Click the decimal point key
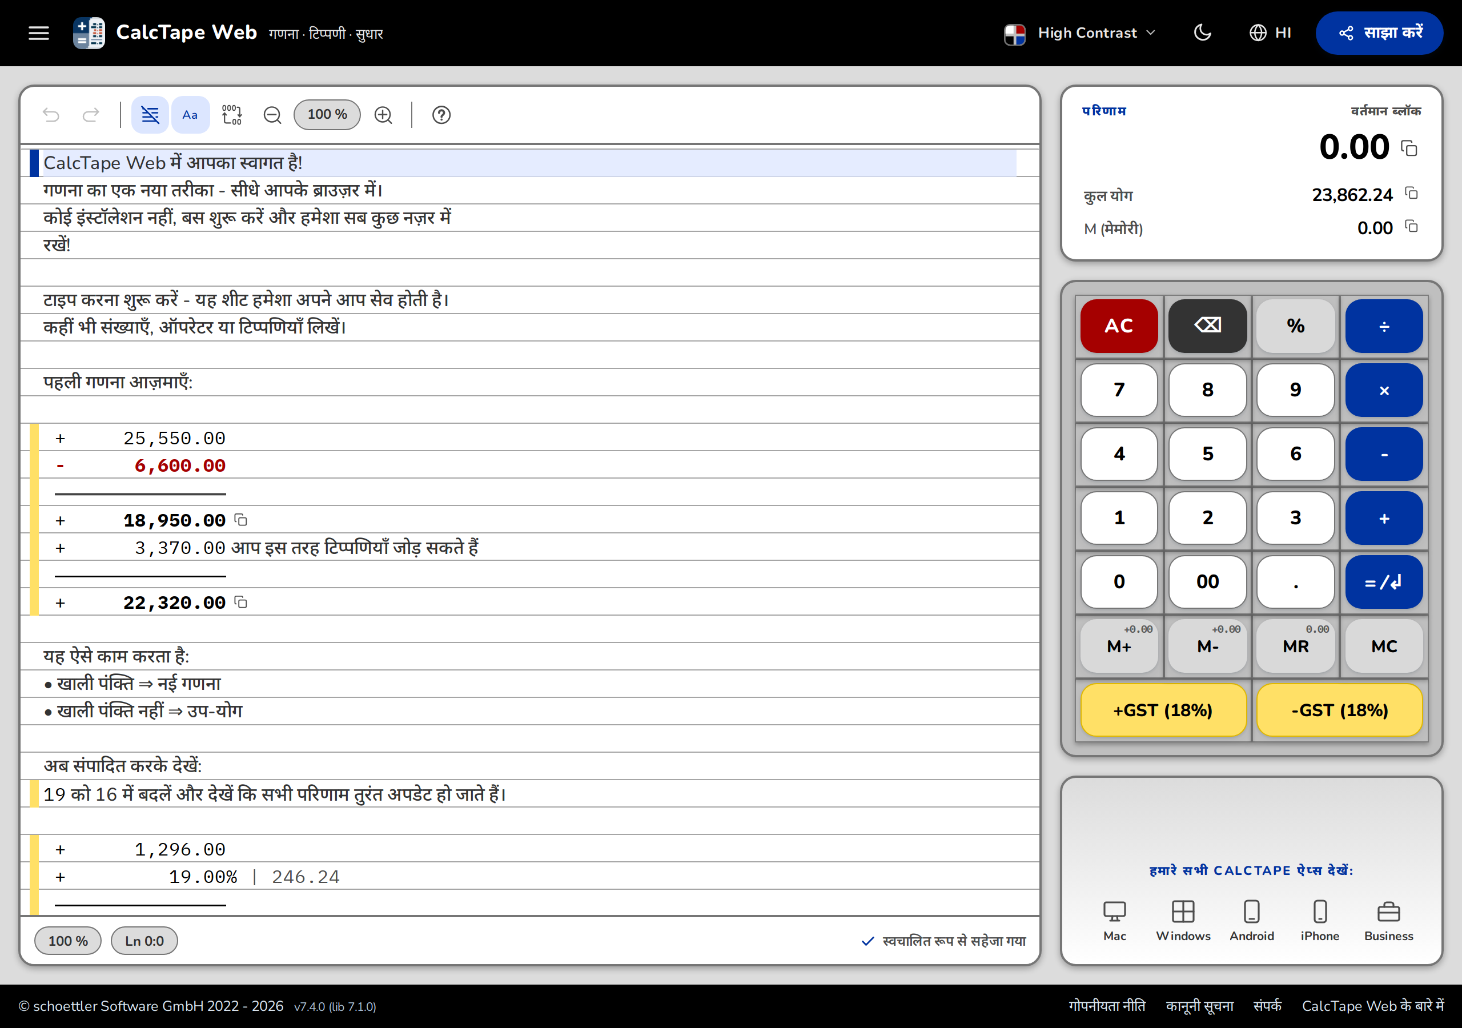Viewport: 1462px width, 1028px height. tap(1295, 581)
